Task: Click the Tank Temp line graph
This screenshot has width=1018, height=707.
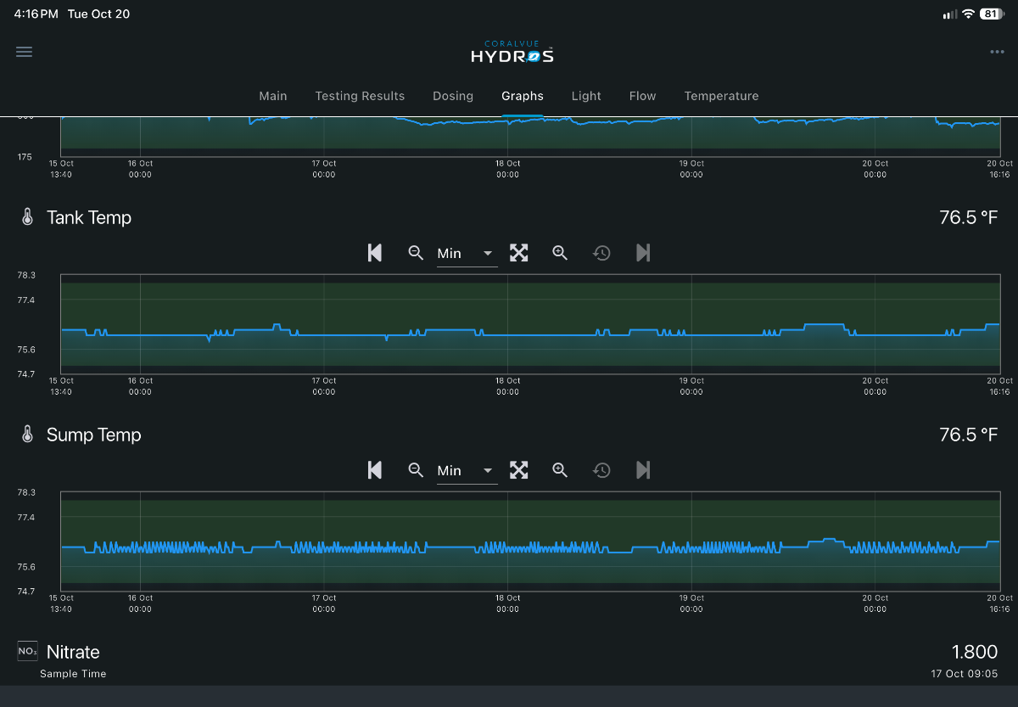Action: click(x=530, y=323)
